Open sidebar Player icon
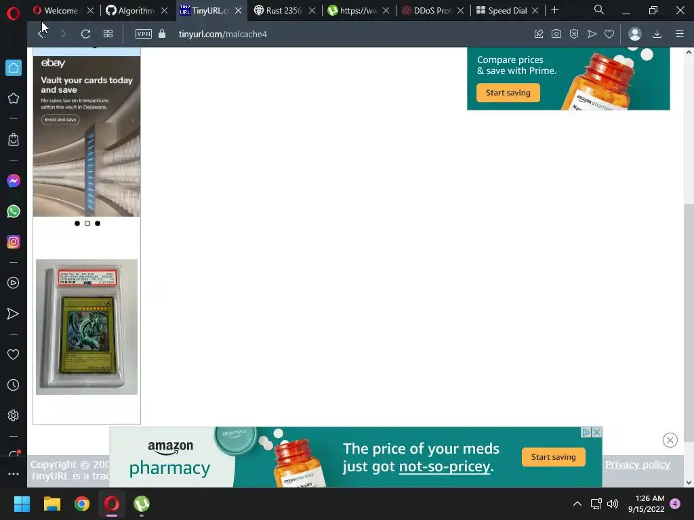 point(14,283)
